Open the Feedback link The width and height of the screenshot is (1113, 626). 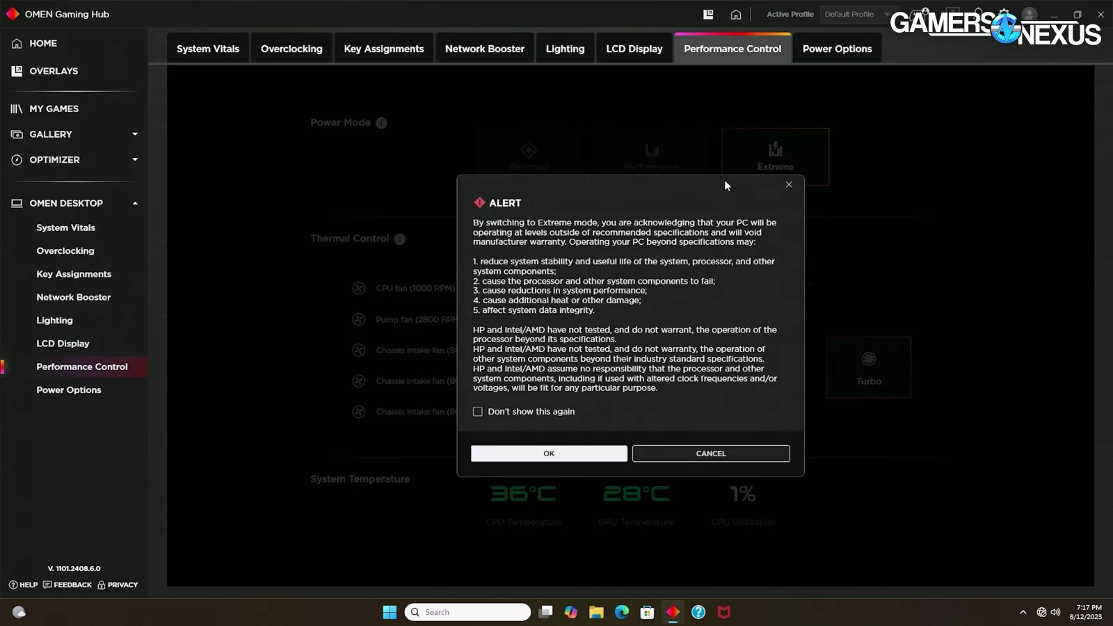click(x=67, y=585)
